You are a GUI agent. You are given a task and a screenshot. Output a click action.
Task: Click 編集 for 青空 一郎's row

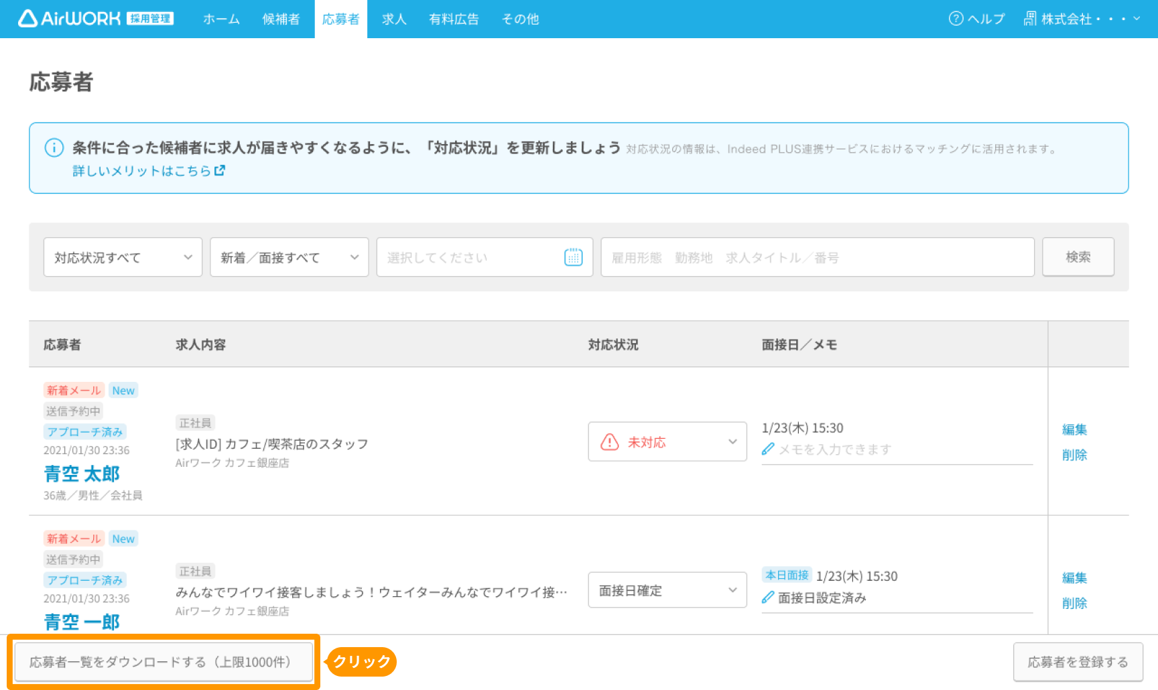click(1075, 577)
